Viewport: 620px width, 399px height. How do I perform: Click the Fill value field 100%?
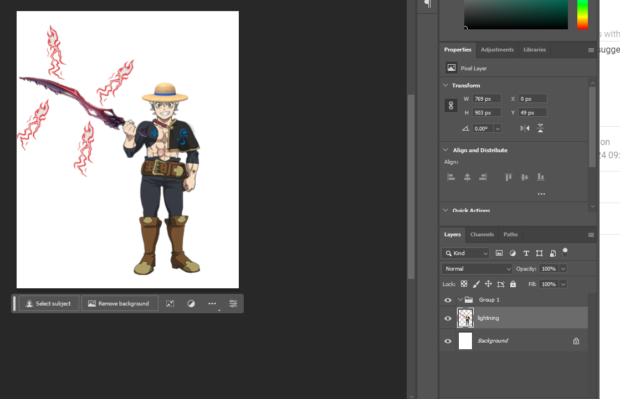[549, 284]
